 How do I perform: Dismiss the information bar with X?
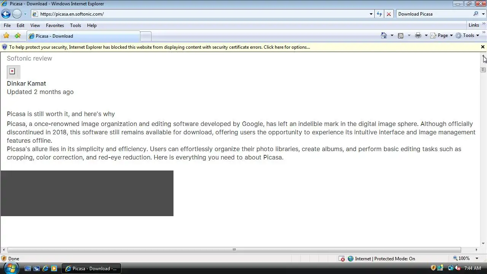483,47
